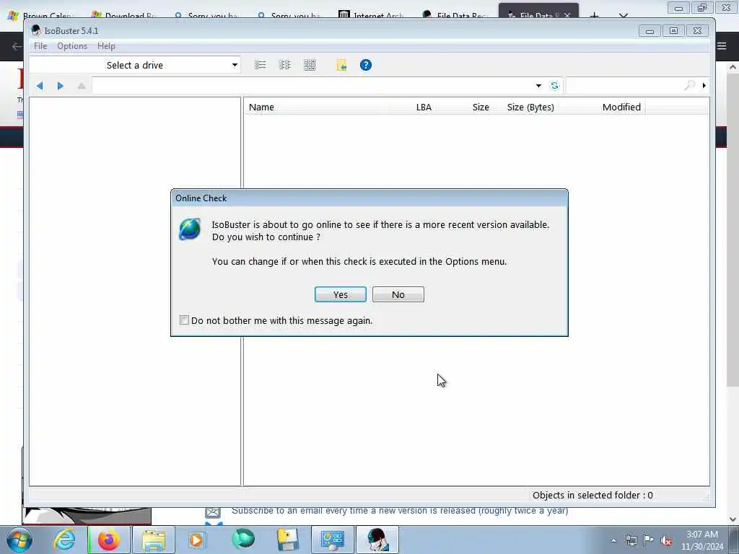Click the taskbar clock showing 3:07 AM

[701, 540]
